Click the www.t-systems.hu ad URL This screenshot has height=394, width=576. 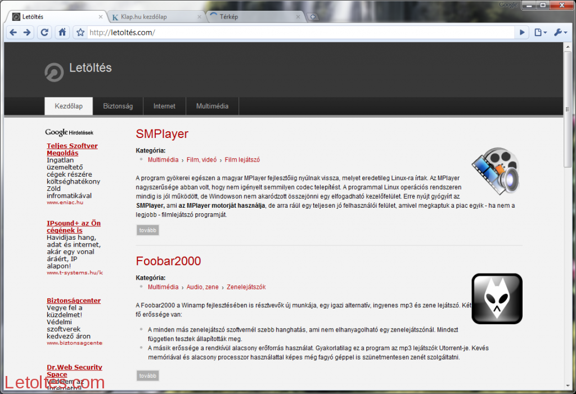[75, 273]
